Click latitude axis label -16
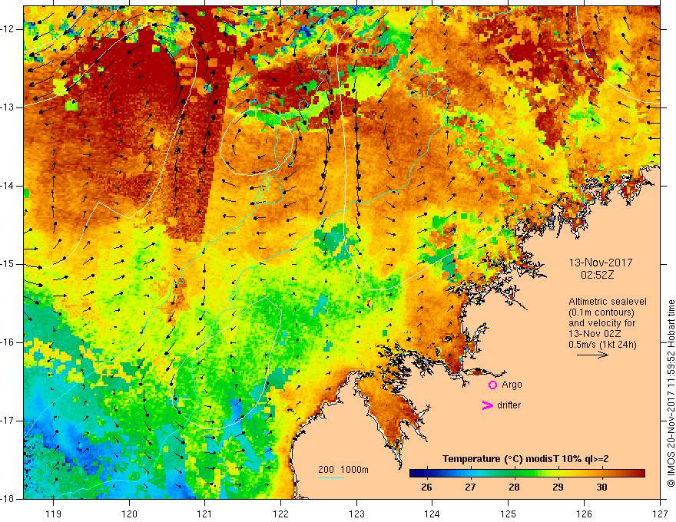This screenshot has height=522, width=676. coord(8,342)
